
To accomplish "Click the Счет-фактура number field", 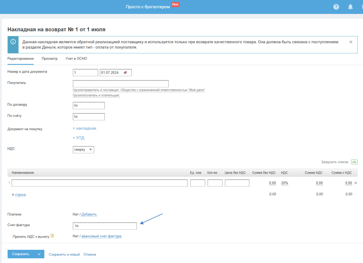I will point(105,226).
